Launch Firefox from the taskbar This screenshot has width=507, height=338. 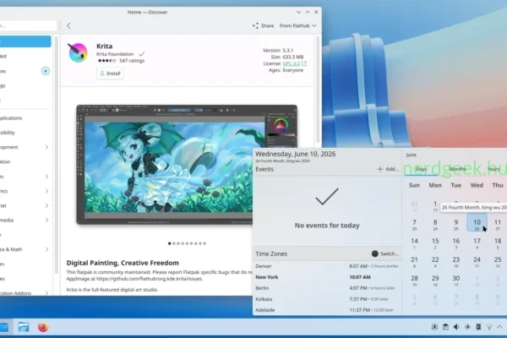(x=43, y=327)
